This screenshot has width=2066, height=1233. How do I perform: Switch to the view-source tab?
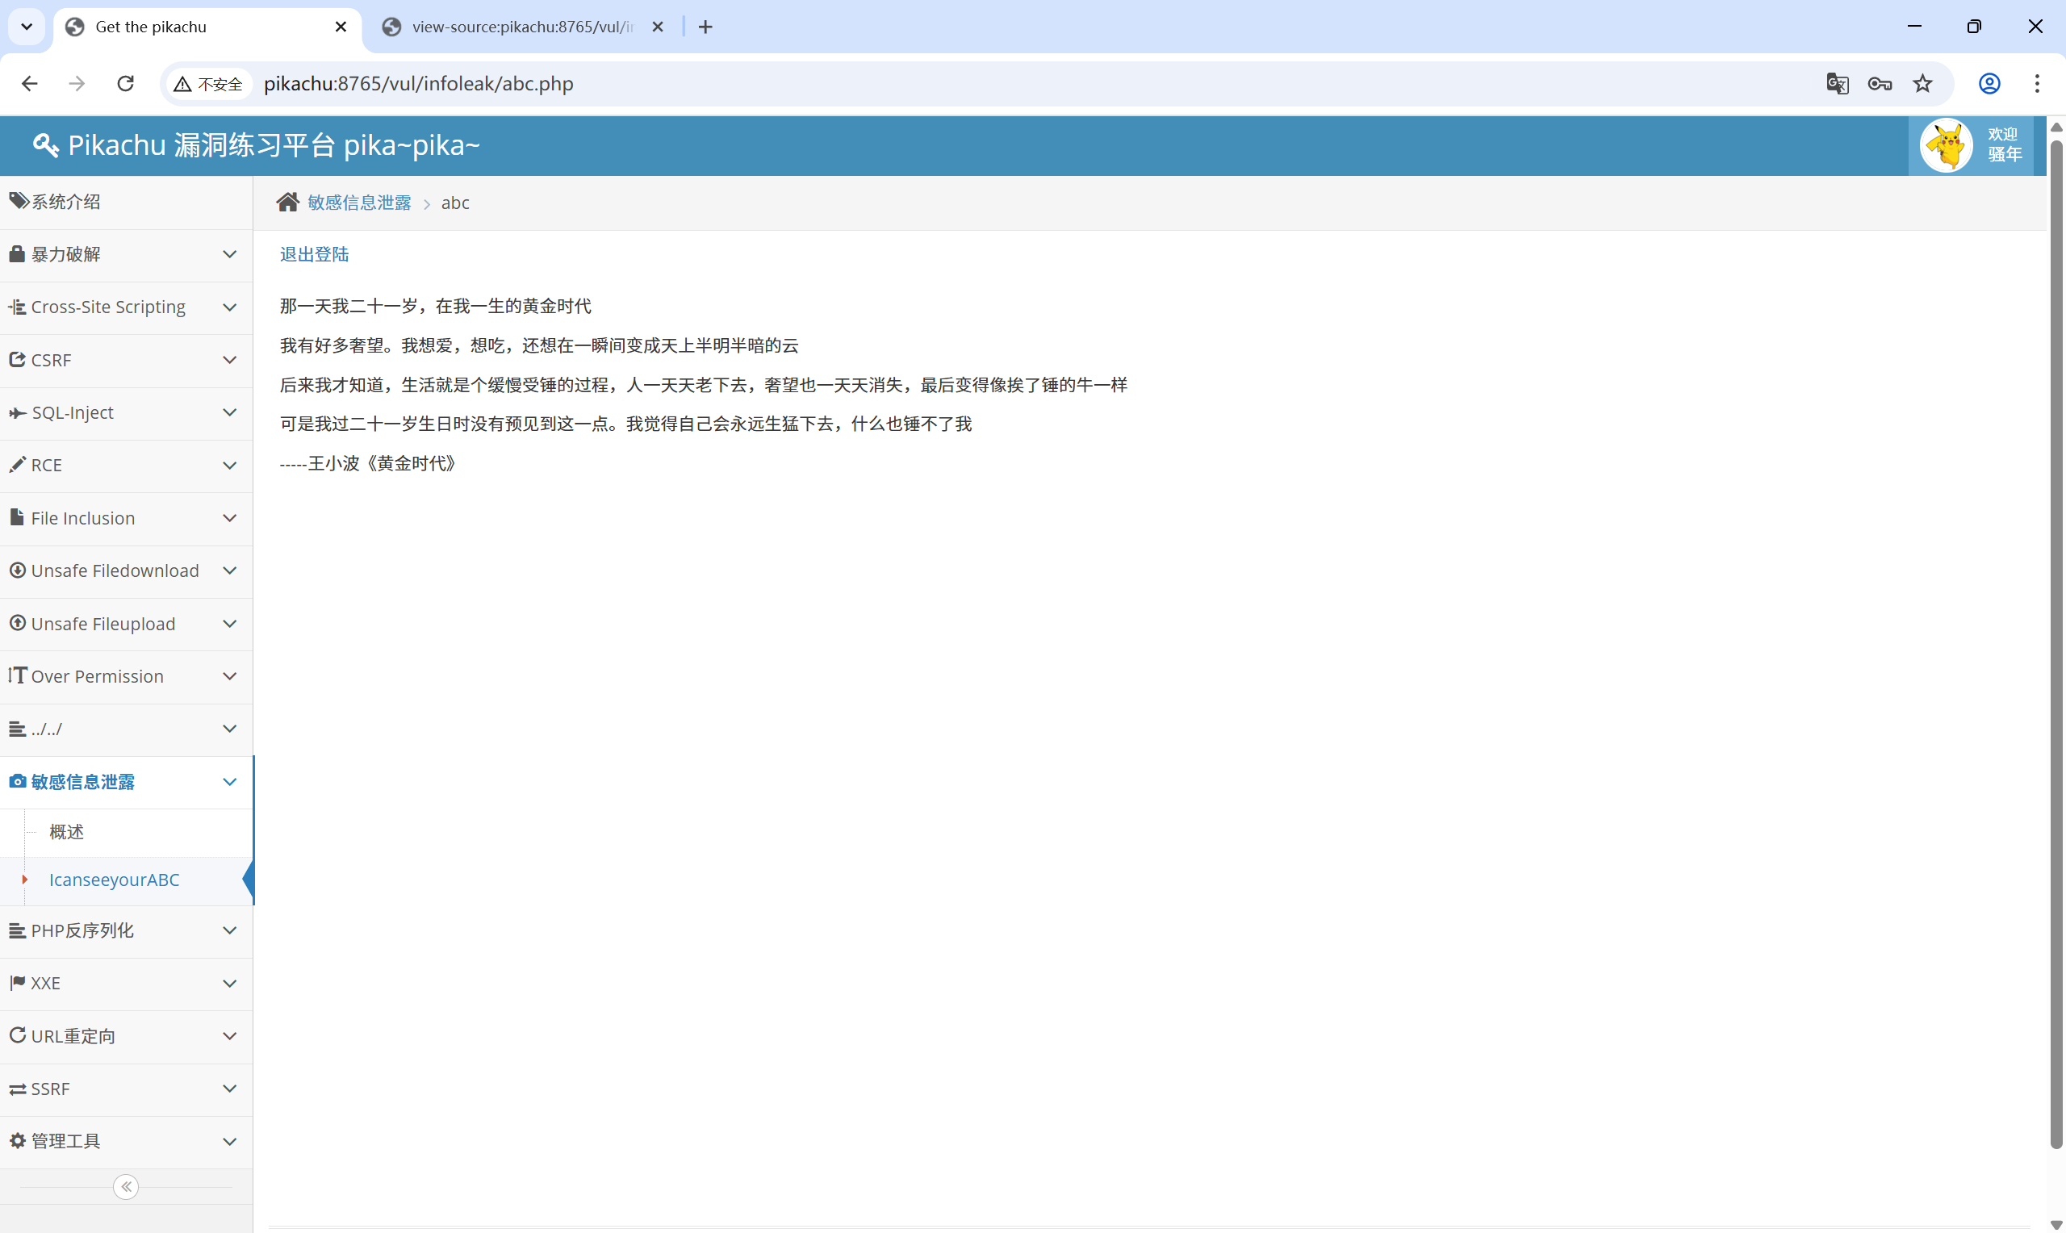(521, 27)
